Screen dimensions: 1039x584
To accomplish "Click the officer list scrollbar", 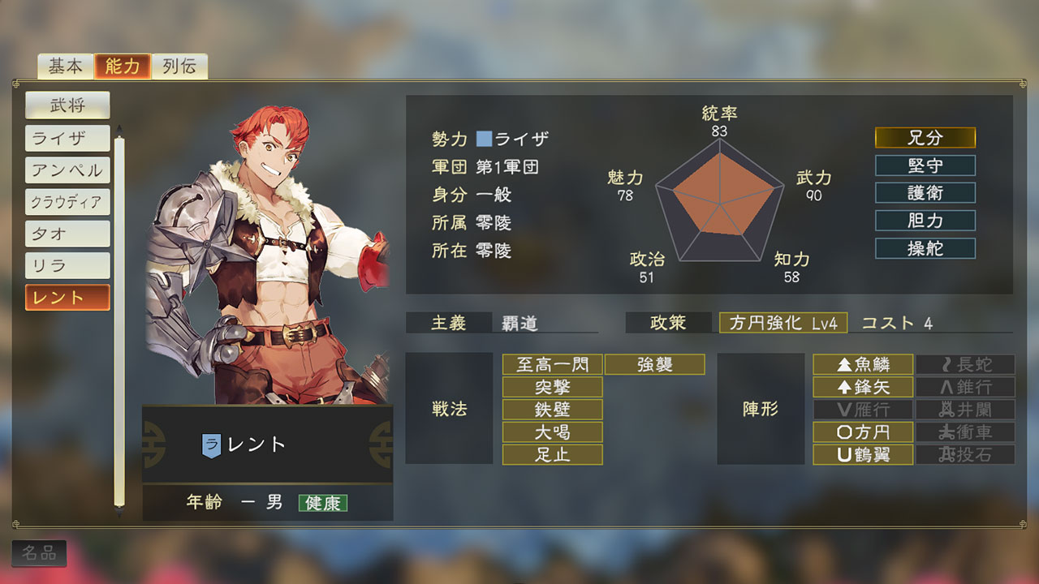I will click(119, 321).
